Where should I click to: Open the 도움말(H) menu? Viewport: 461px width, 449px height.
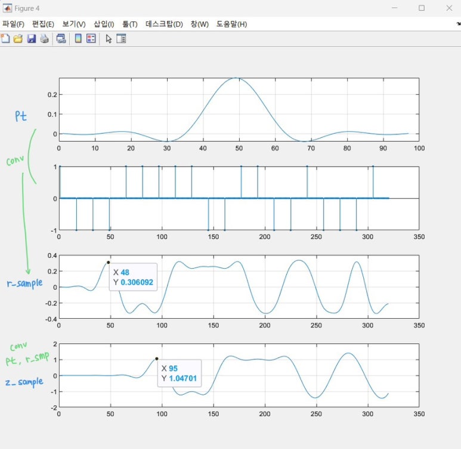pos(231,24)
